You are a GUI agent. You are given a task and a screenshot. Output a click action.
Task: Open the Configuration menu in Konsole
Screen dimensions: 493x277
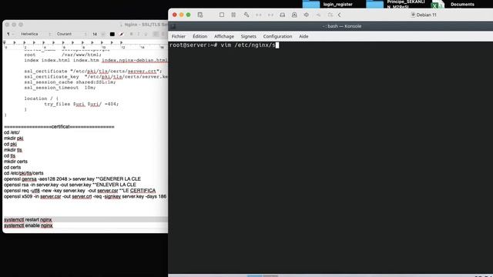coord(277,36)
